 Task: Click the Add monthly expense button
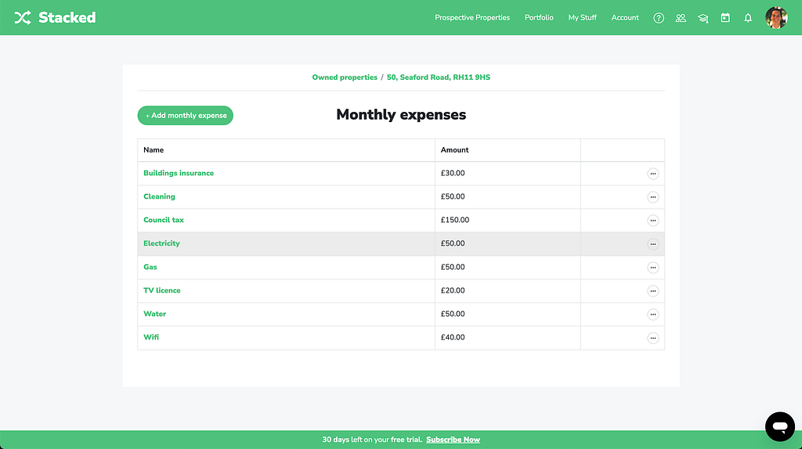click(x=185, y=116)
